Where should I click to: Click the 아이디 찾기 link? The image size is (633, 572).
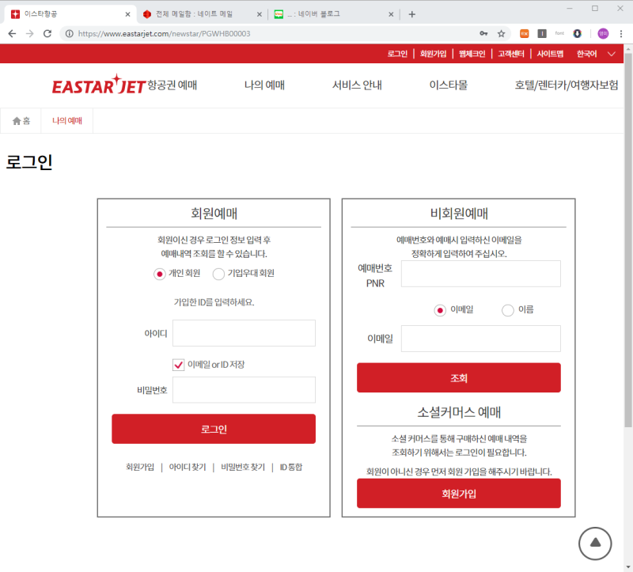click(x=188, y=468)
